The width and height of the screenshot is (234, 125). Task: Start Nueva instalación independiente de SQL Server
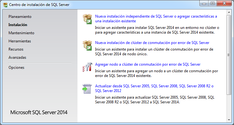(156, 19)
